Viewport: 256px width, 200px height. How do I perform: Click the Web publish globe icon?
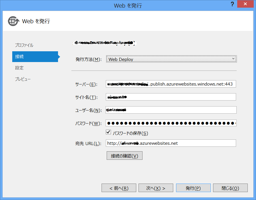[13, 21]
